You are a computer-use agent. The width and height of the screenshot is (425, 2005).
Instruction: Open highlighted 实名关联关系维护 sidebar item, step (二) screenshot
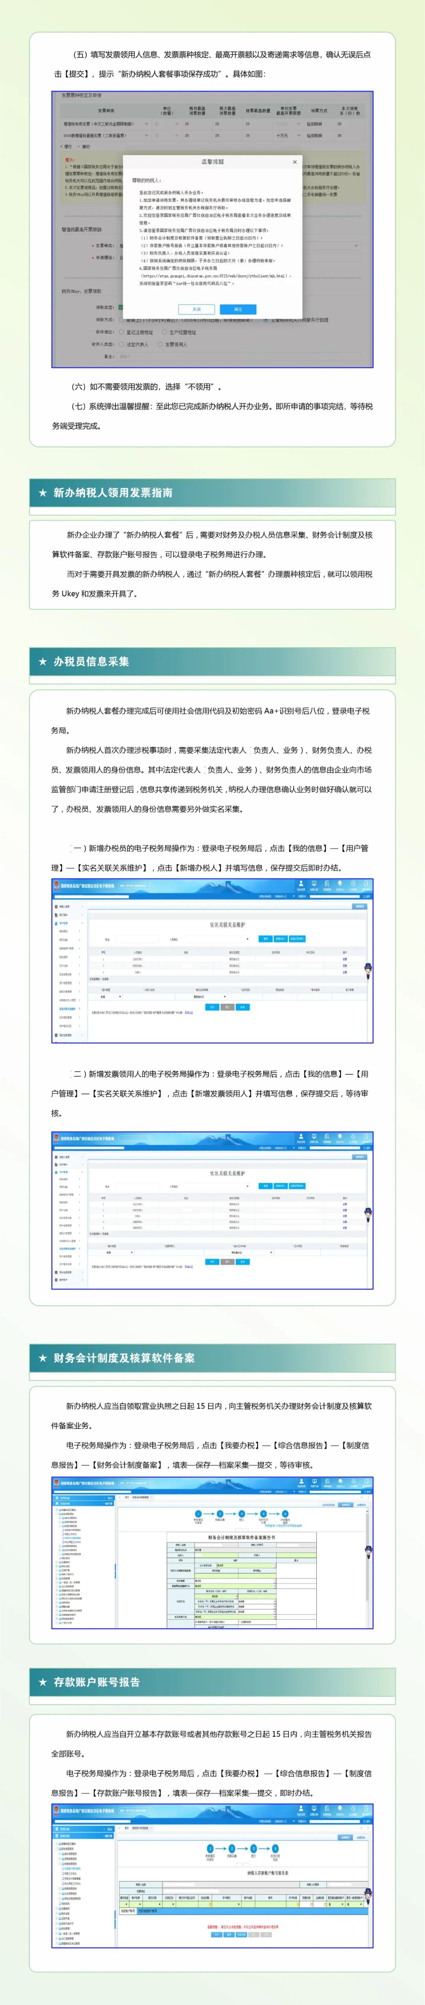pyautogui.click(x=67, y=1248)
